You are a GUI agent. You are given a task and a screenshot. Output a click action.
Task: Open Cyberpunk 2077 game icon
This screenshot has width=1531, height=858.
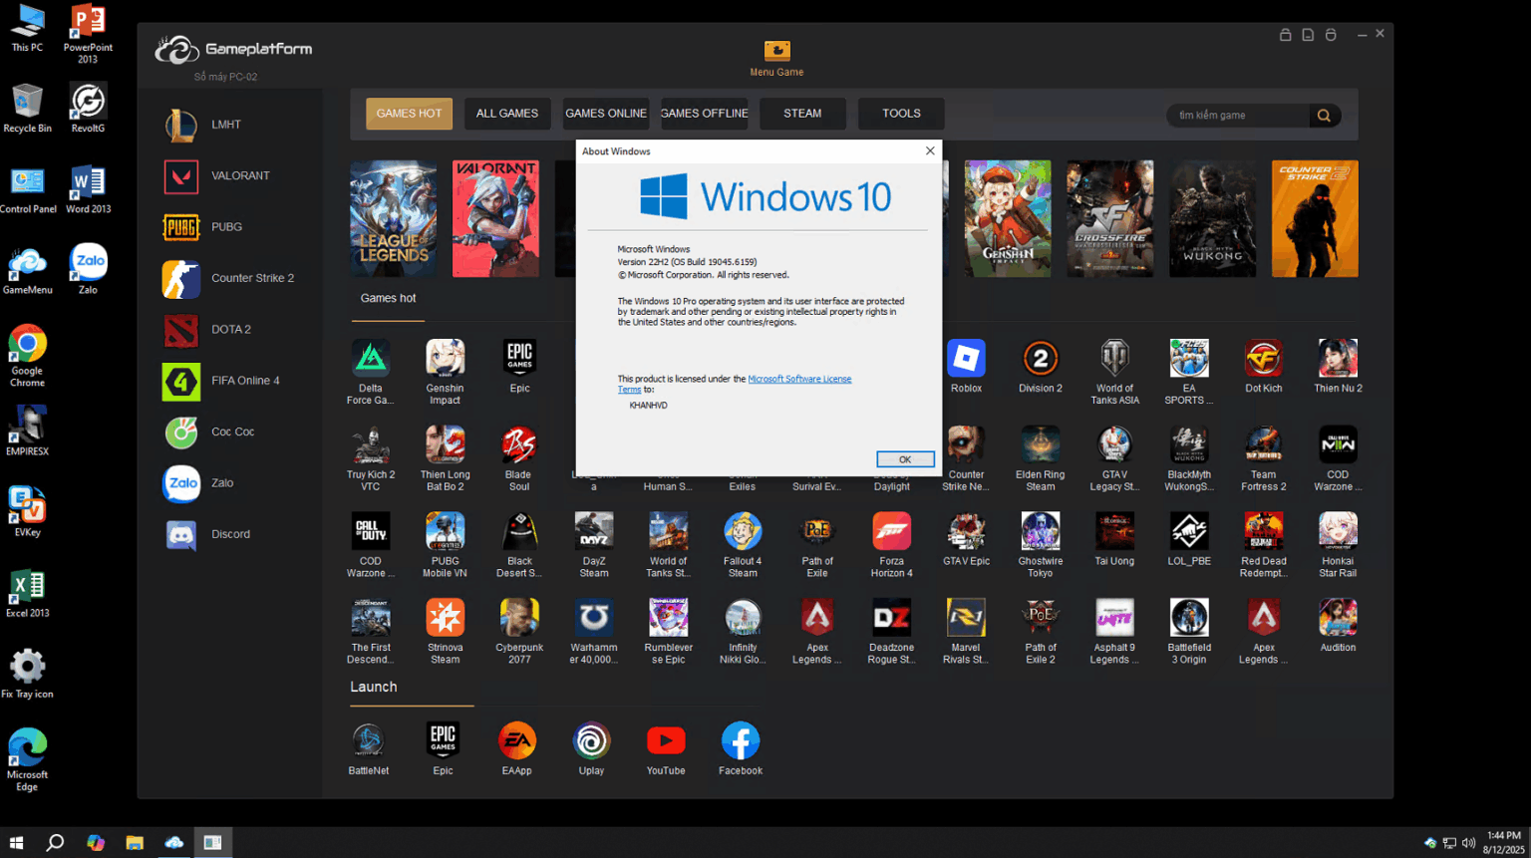point(519,619)
